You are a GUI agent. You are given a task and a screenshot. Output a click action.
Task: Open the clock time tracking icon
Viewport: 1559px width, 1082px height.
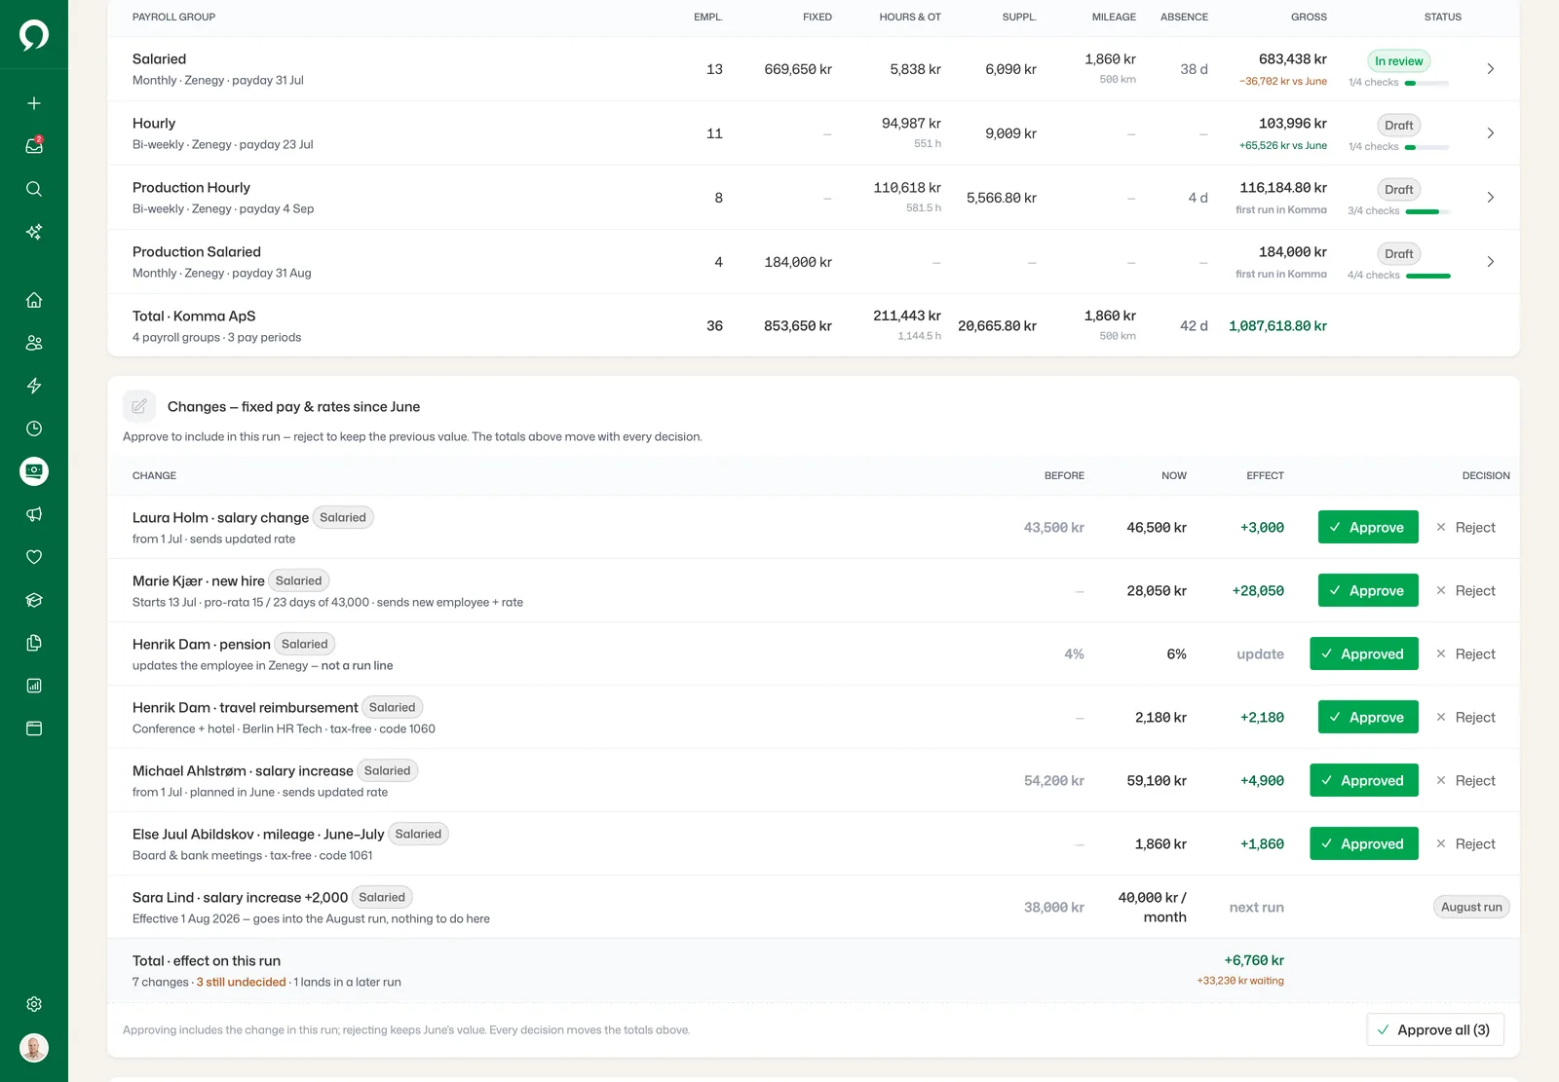point(34,429)
